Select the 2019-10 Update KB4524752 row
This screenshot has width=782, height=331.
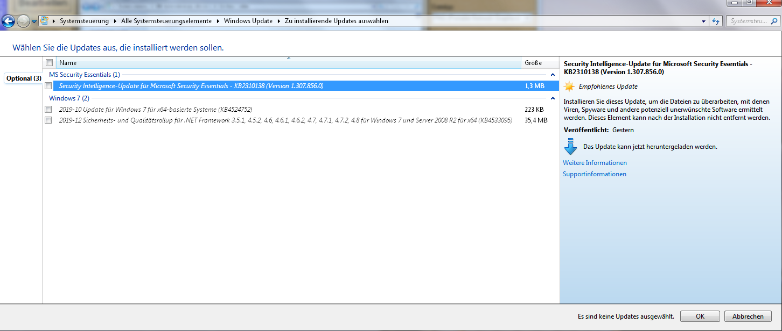pyautogui.click(x=306, y=109)
